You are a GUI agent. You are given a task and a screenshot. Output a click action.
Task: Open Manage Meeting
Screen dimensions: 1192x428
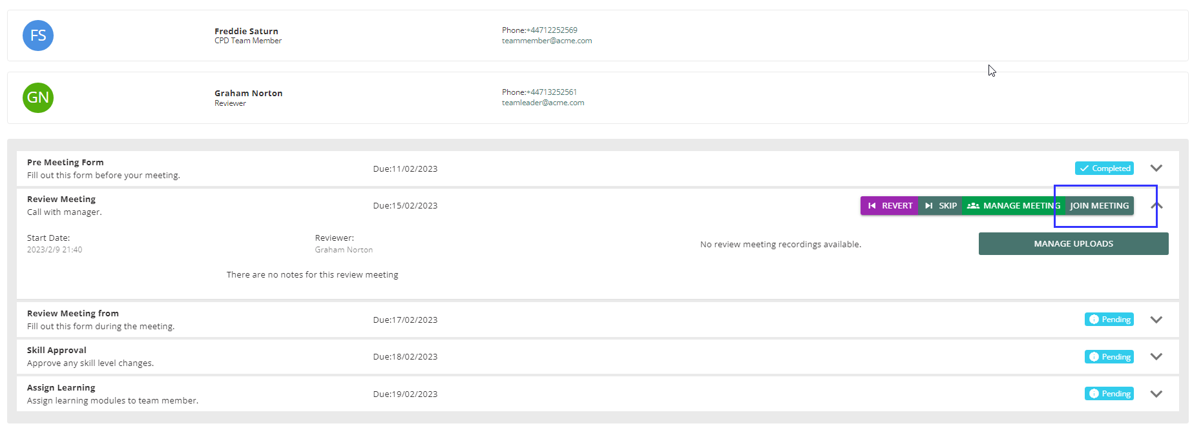coord(1013,206)
